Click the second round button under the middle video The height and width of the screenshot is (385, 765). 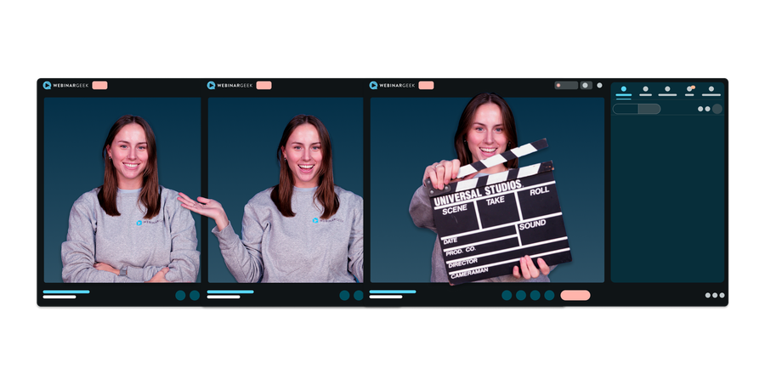pos(358,295)
